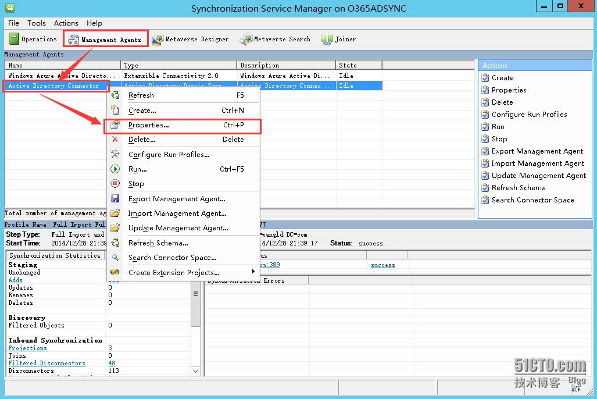The width and height of the screenshot is (597, 399).
Task: Click the success status link
Action: pos(382,265)
